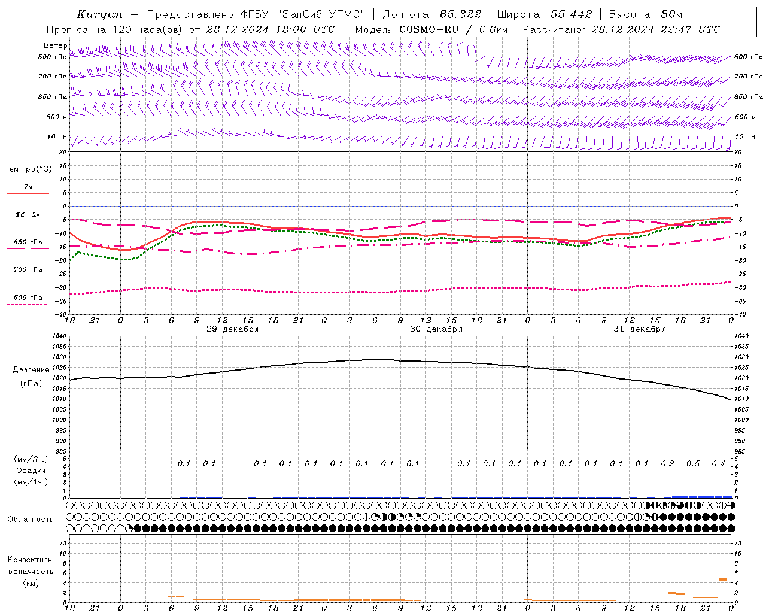The height and width of the screenshot is (613, 766).
Task: Click the forecast start 28.12.2024 18:00 UTC
Action: click(270, 29)
